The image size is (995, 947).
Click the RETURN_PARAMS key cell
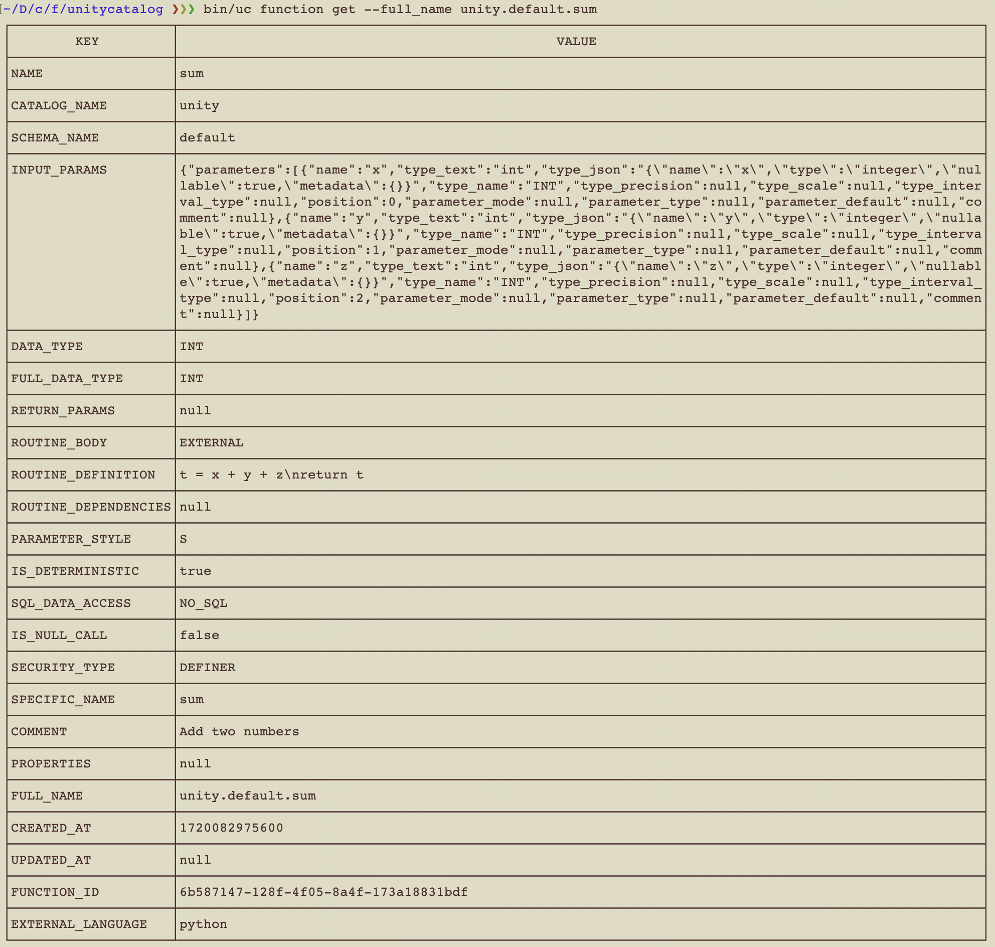pos(91,410)
